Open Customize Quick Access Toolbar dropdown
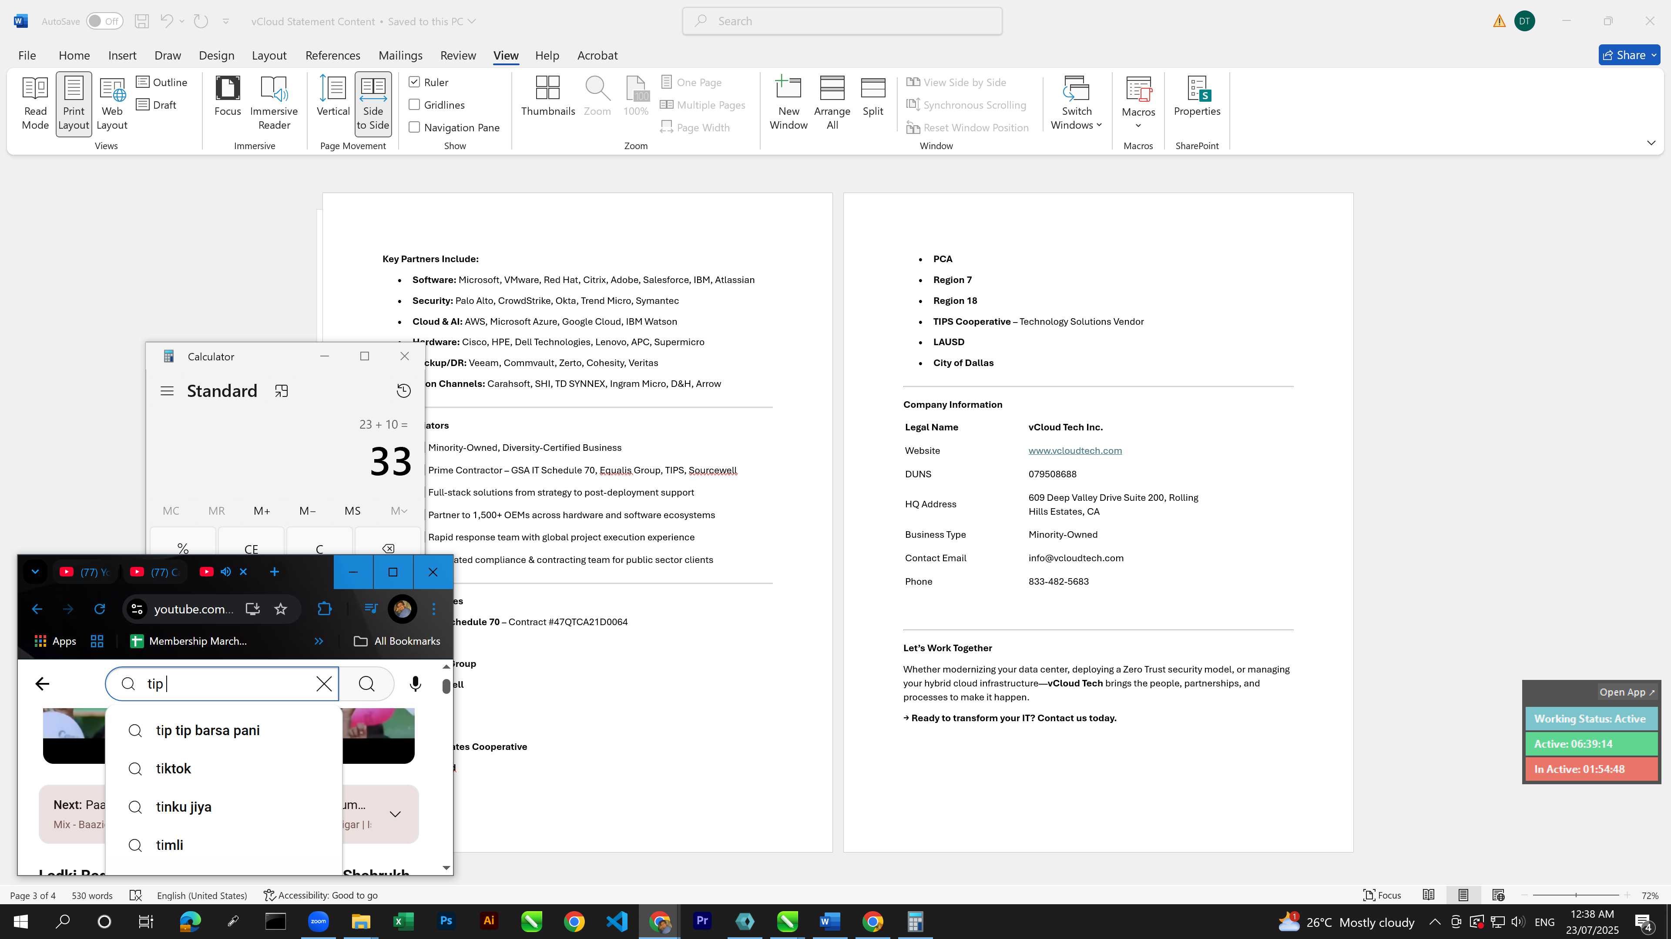 (x=226, y=21)
